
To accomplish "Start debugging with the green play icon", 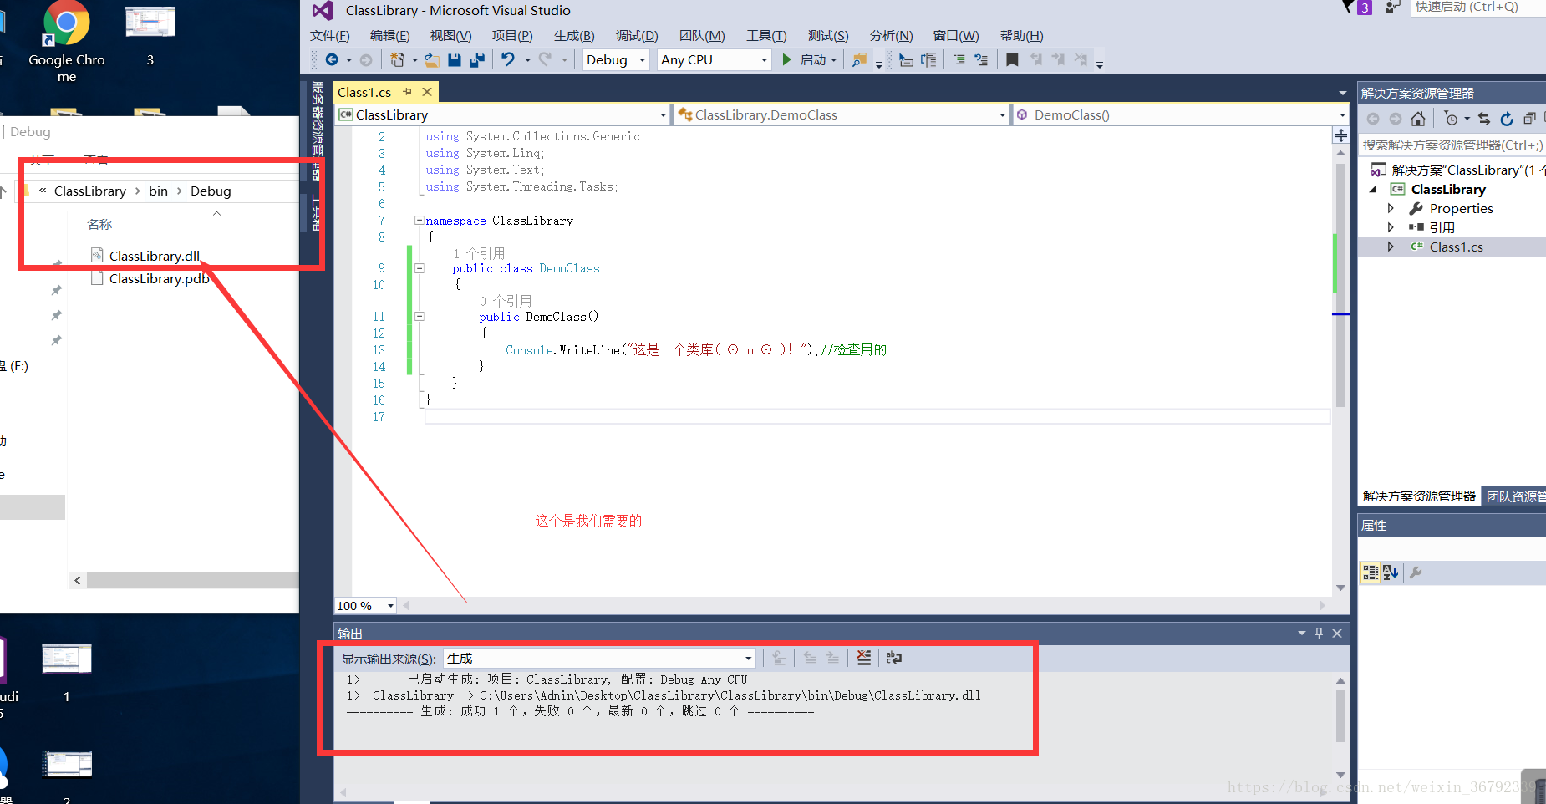I will [786, 59].
